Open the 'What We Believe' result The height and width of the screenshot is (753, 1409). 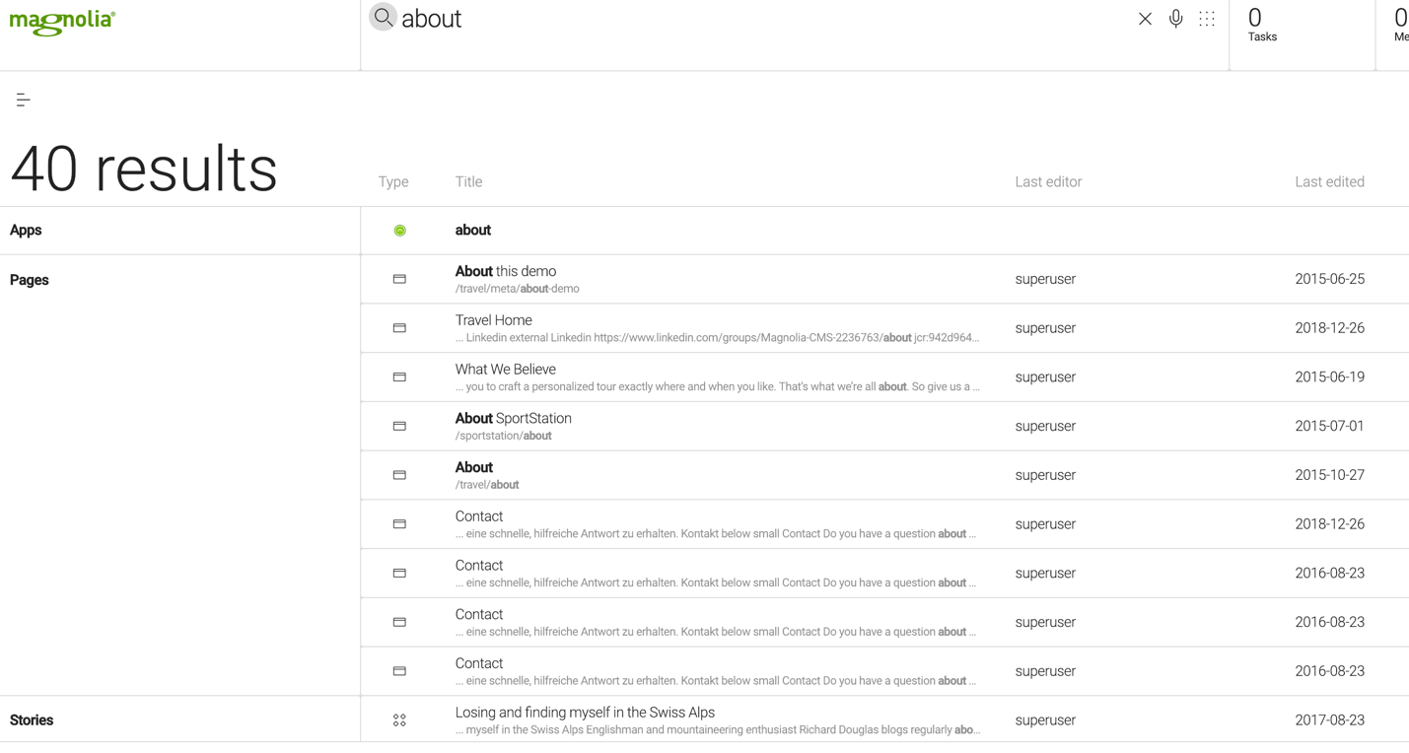pyautogui.click(x=506, y=370)
